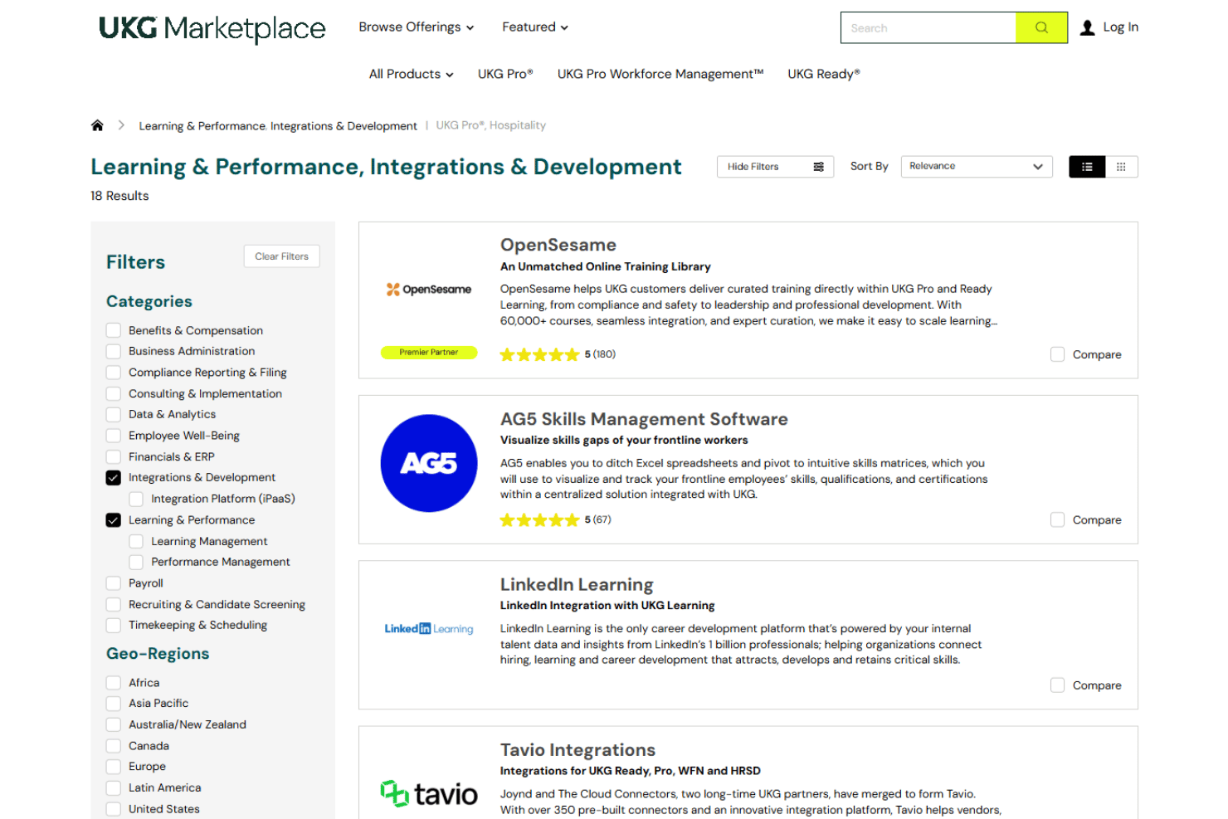Check Integration Platform (iPaaS) sub-filter
Viewport: 1228px width, 819px height.
click(x=136, y=499)
